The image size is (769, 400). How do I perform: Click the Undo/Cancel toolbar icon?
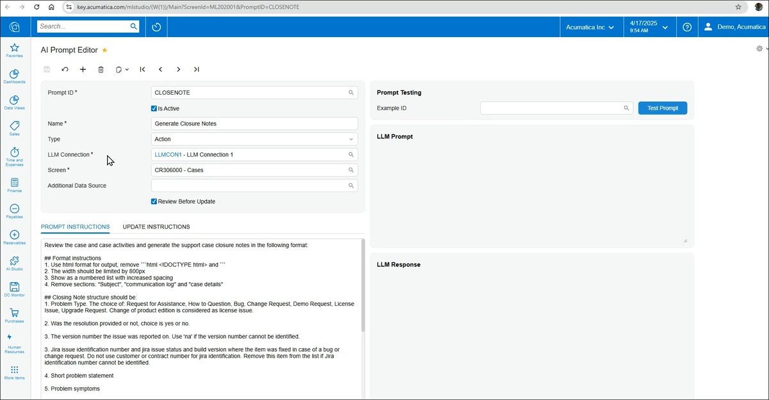click(65, 69)
